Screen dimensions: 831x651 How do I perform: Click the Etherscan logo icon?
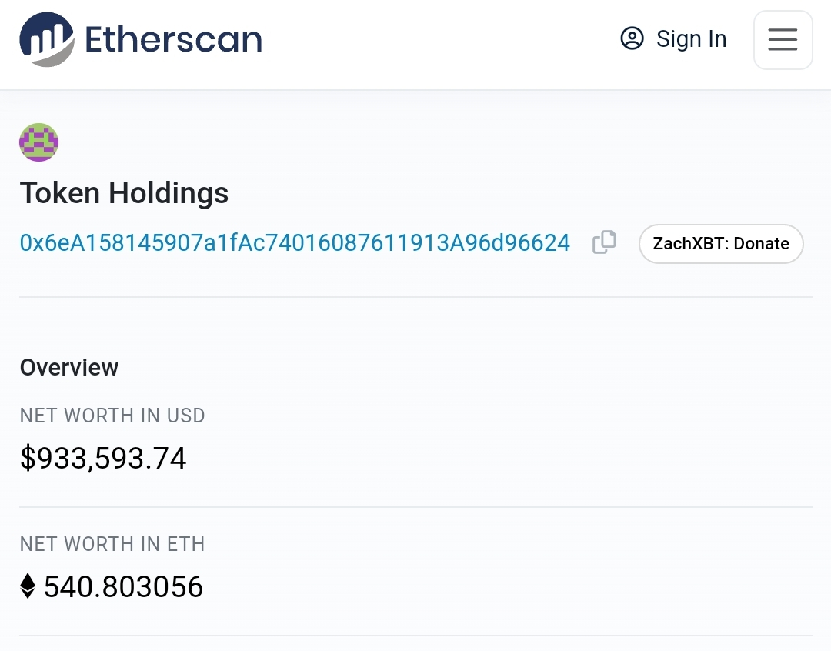point(47,39)
